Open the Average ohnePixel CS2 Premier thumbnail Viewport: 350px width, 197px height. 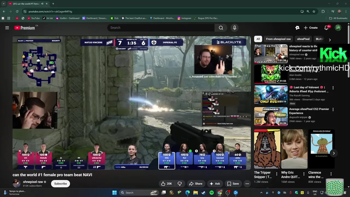pos(271,116)
